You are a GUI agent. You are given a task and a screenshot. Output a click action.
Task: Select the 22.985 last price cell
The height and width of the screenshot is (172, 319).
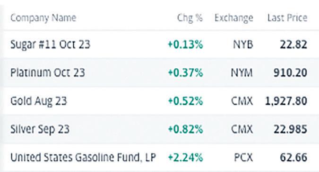pyautogui.click(x=290, y=129)
